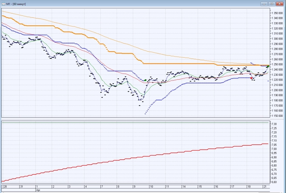Viewport: 286px width, 193px height.
Task: Click the divider between price and indicator panels
Action: pos(136,119)
